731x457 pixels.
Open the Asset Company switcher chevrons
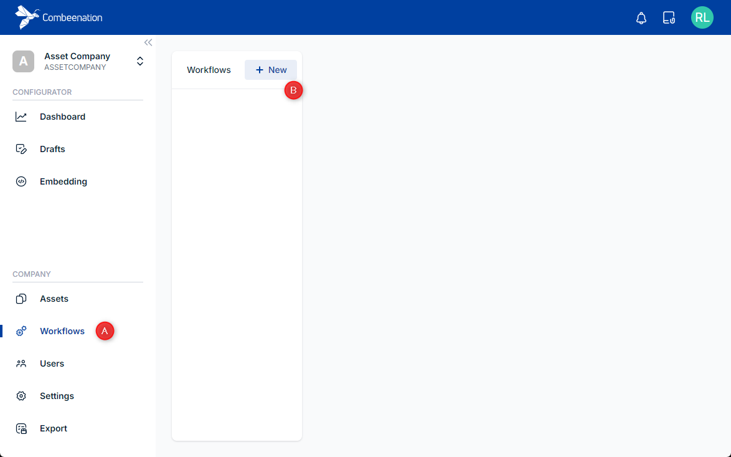pyautogui.click(x=140, y=61)
